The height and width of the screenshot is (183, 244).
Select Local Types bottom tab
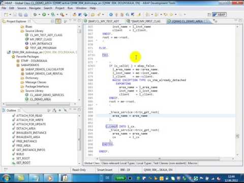pos(144,163)
